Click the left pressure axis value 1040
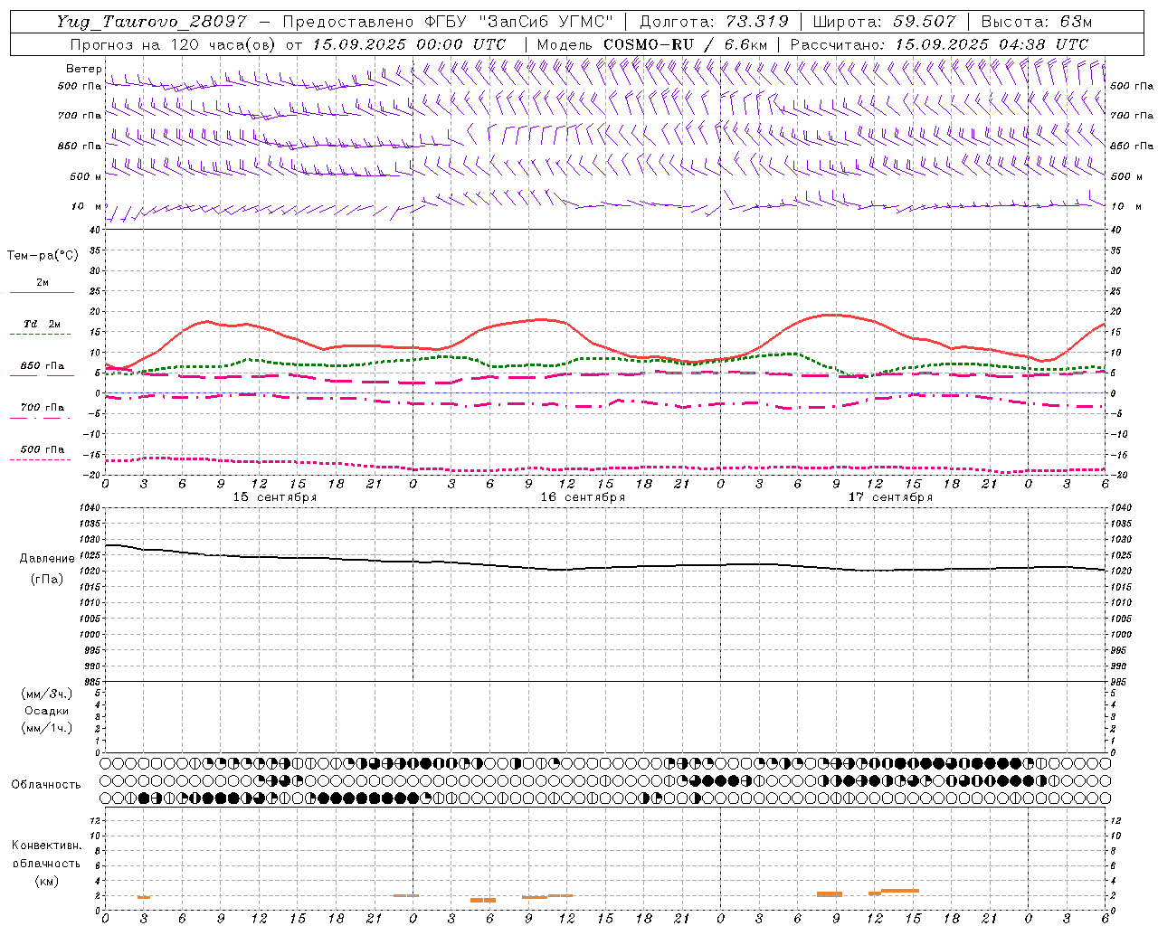1158x926 pixels. pyautogui.click(x=90, y=508)
